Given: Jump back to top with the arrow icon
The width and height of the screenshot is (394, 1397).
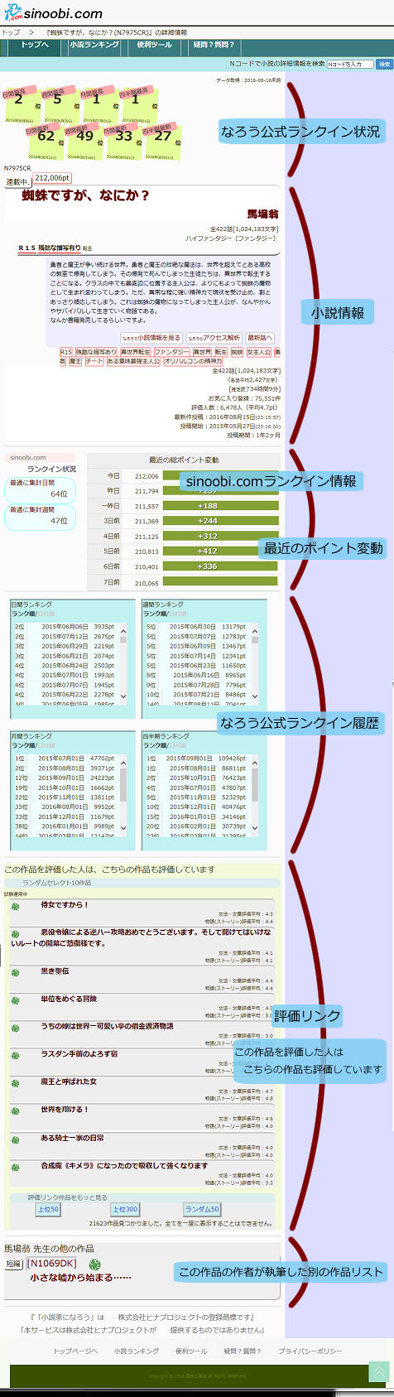Looking at the screenshot, I should click(378, 1372).
